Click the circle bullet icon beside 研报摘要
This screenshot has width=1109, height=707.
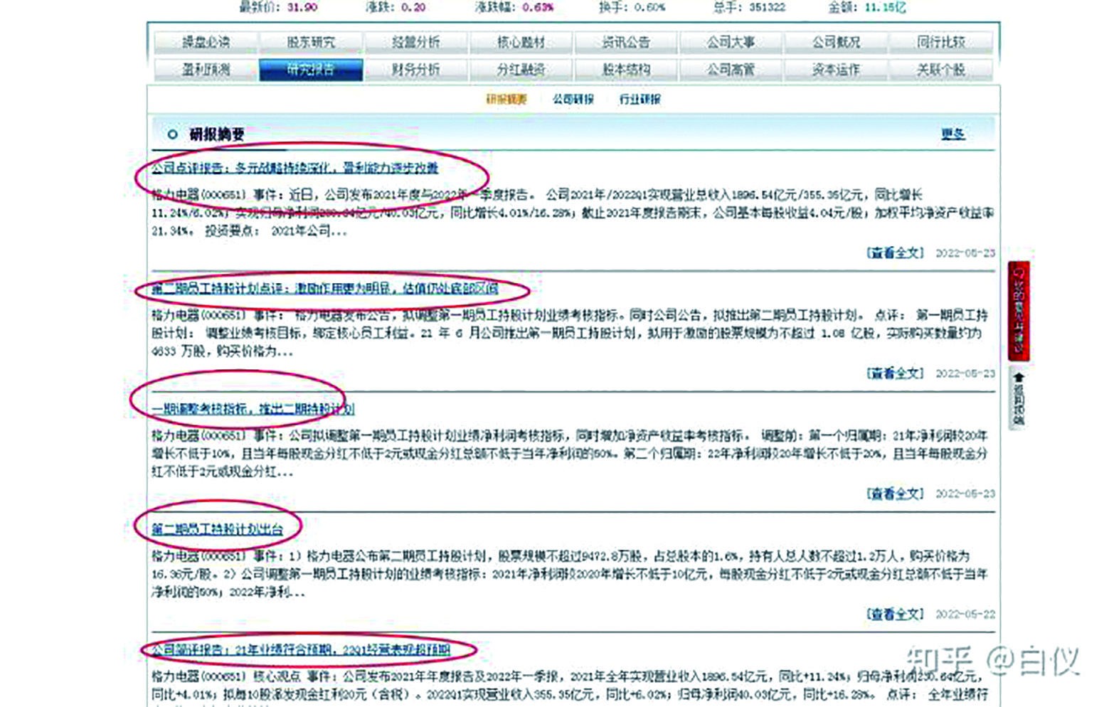(x=171, y=132)
